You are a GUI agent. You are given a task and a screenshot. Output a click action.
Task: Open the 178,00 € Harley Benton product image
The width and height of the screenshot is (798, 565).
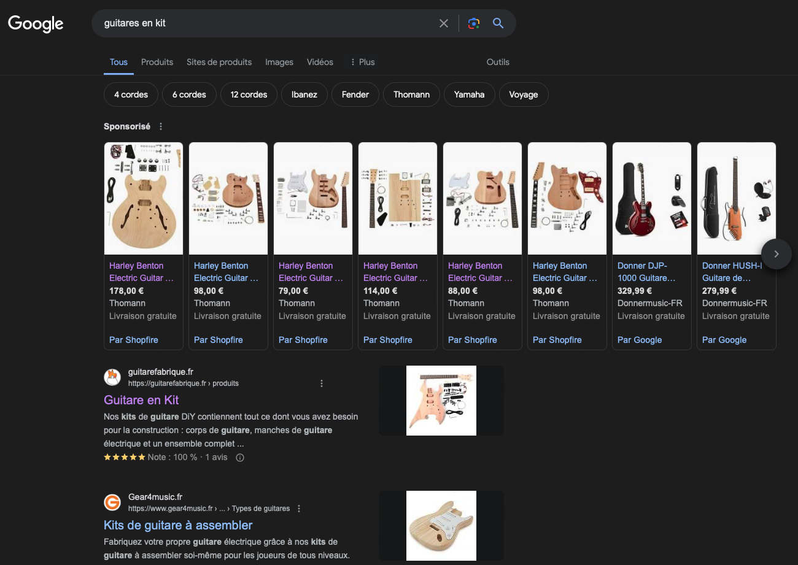point(144,198)
